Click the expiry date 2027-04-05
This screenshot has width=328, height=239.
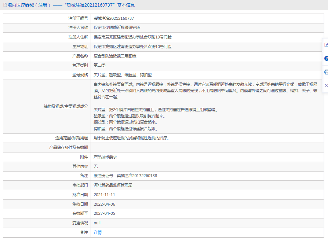104,214
